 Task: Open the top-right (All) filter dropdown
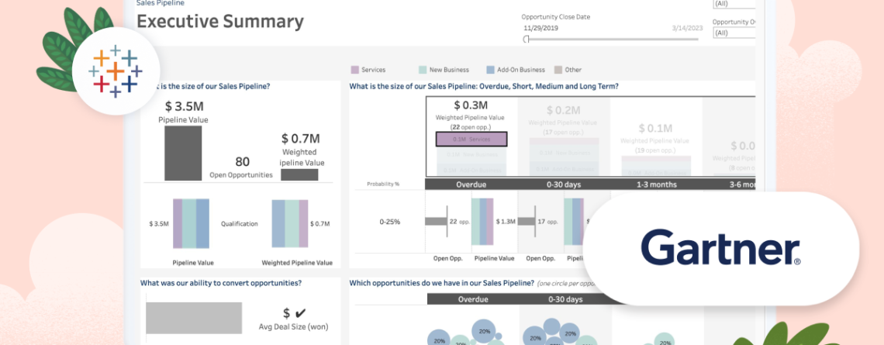[734, 4]
